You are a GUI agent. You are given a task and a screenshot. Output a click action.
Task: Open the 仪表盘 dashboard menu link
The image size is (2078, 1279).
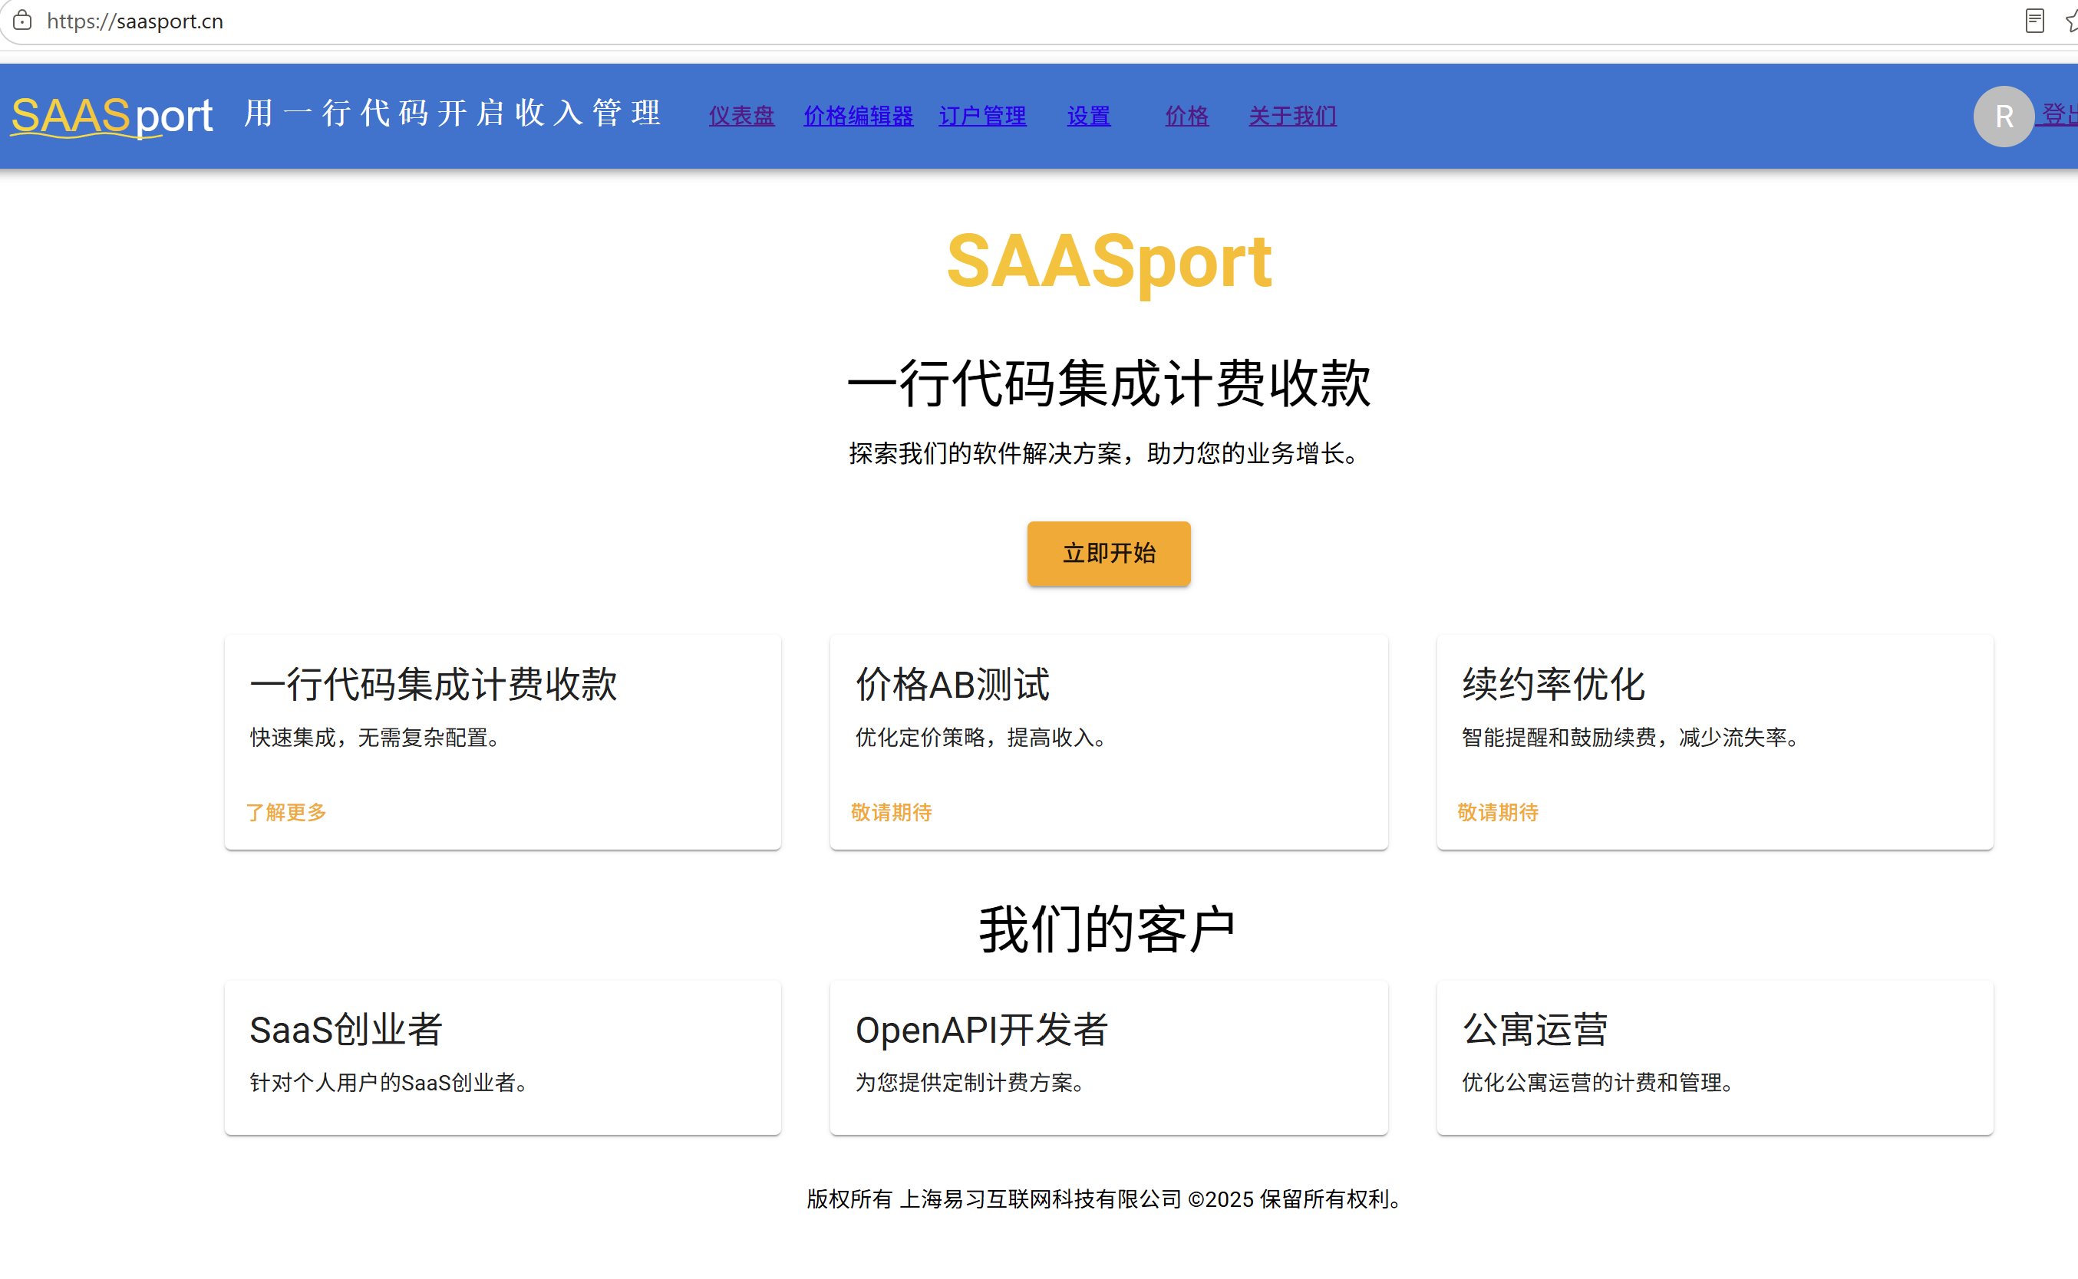(741, 116)
